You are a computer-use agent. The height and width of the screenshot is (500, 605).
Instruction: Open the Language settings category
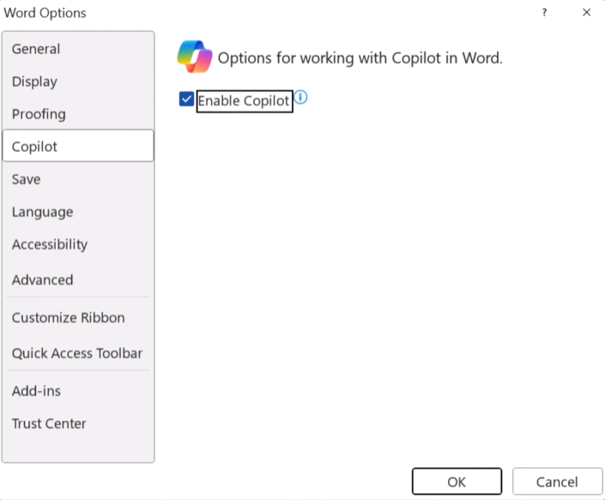(x=43, y=212)
